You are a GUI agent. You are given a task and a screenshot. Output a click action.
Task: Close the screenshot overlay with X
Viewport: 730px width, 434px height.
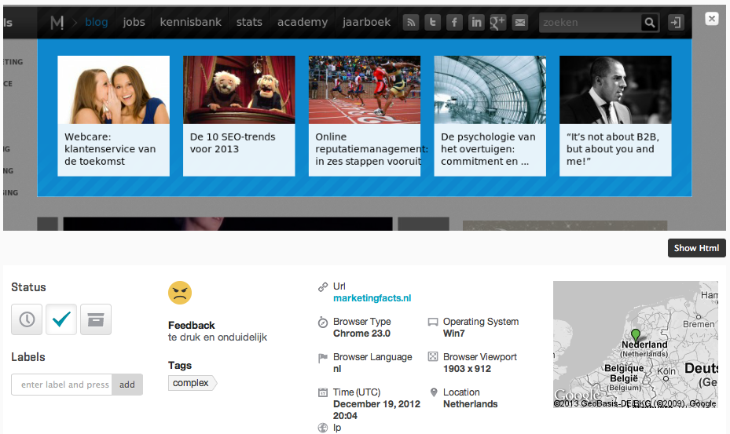click(711, 18)
